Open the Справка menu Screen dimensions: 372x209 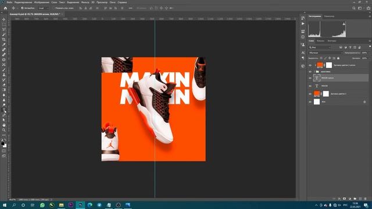(x=122, y=2)
